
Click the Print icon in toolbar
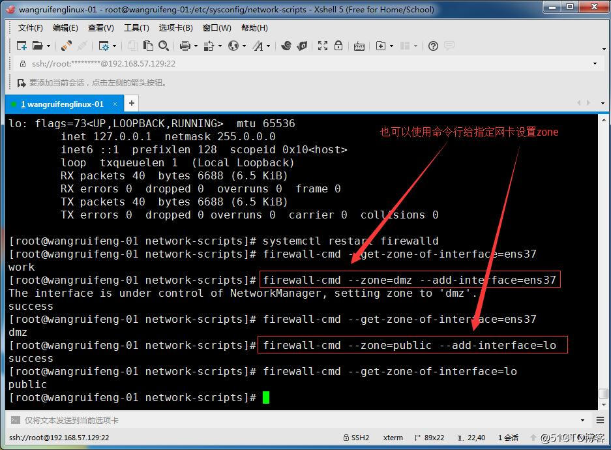185,46
